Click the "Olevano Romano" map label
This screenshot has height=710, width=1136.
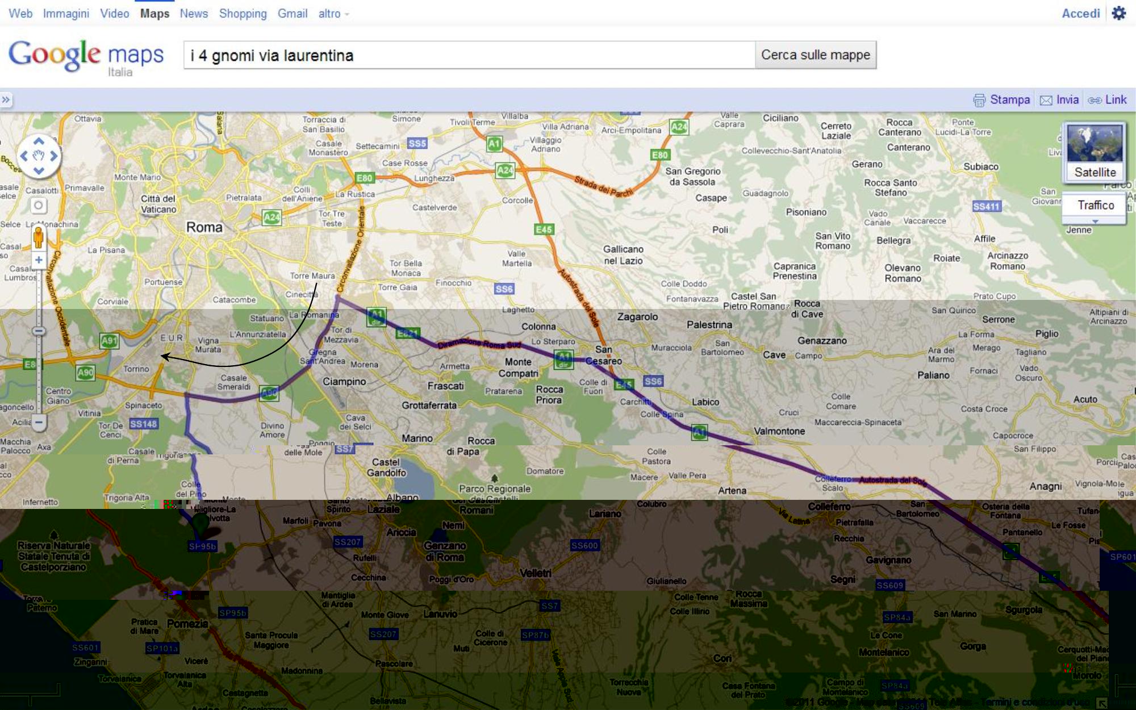[903, 273]
